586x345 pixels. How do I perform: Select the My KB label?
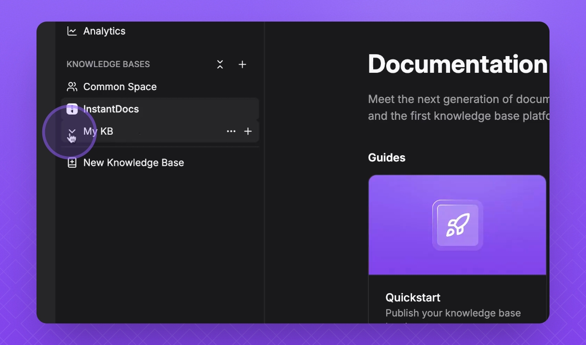[x=98, y=131]
